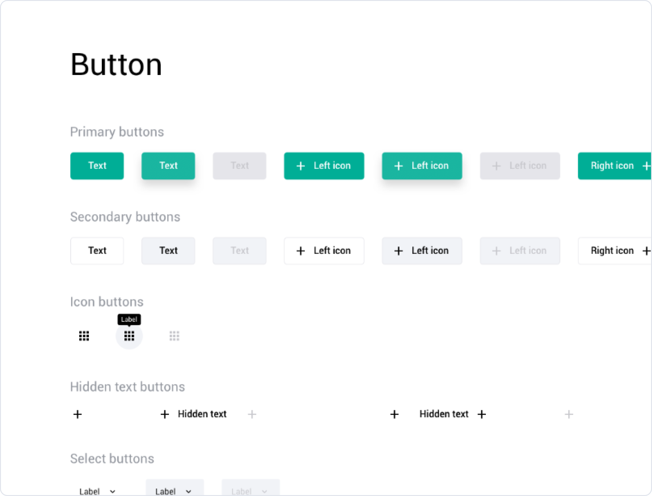Click the solid green primary Text button without shadow
Image resolution: width=652 pixels, height=496 pixels.
point(97,166)
